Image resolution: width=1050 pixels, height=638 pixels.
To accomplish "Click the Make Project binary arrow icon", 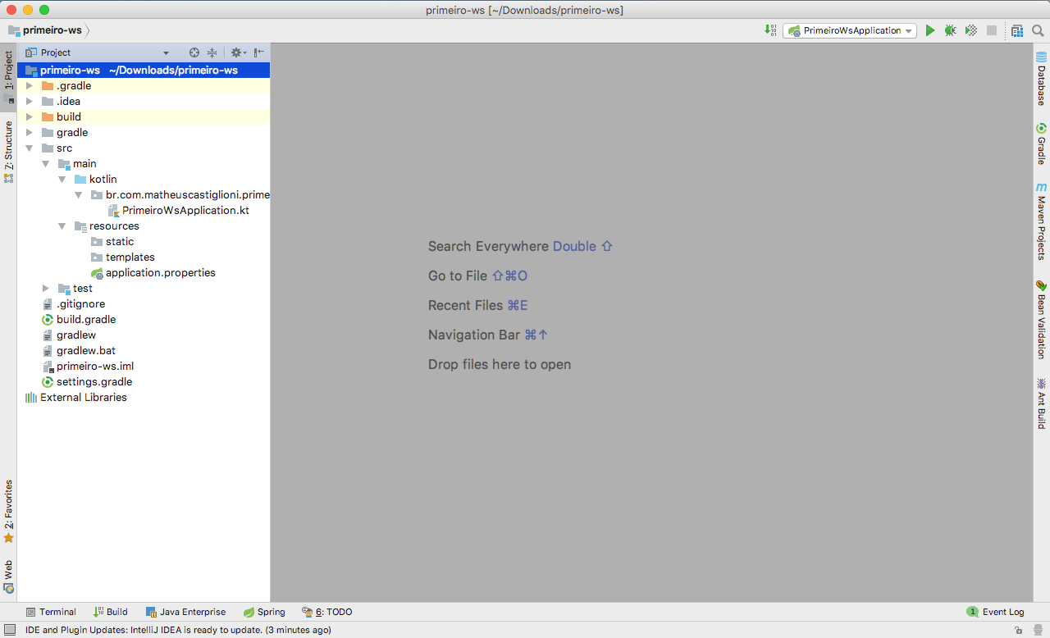I will [x=770, y=30].
